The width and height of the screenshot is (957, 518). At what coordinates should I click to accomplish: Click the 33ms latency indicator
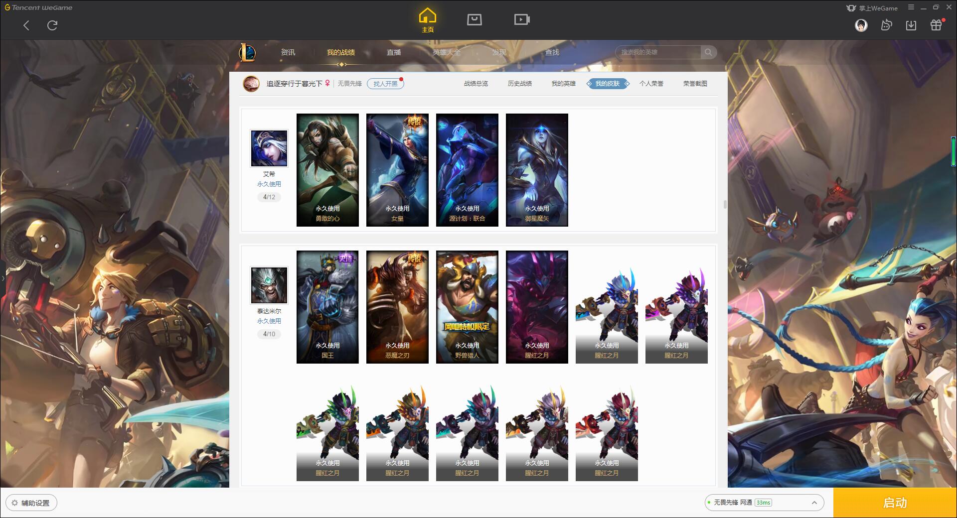(x=763, y=503)
